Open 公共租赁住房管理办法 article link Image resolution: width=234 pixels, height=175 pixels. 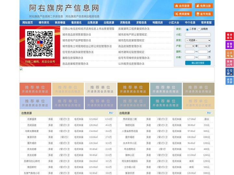click(131, 64)
